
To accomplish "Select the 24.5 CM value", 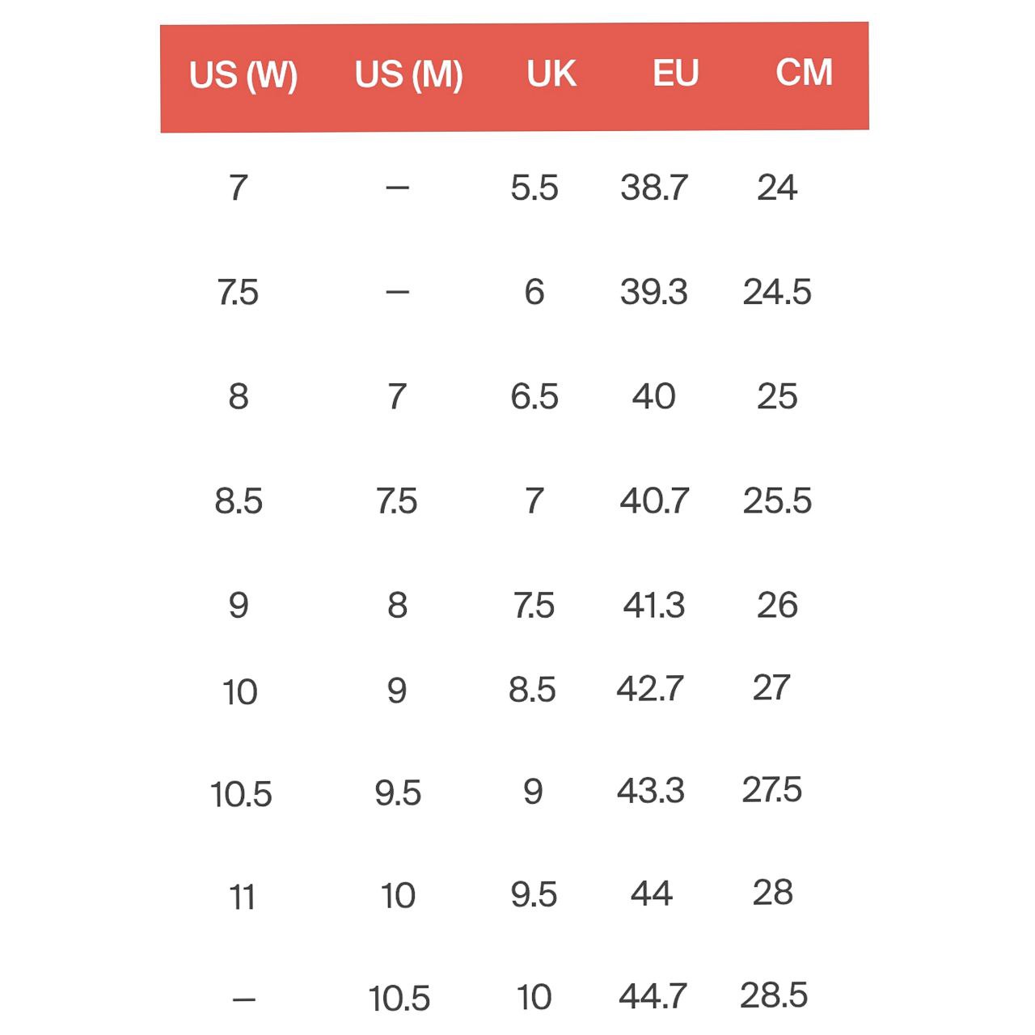I will click(777, 292).
